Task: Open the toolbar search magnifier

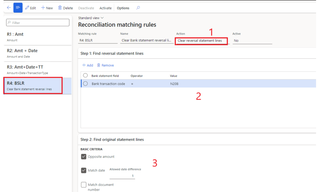Action: (138, 8)
